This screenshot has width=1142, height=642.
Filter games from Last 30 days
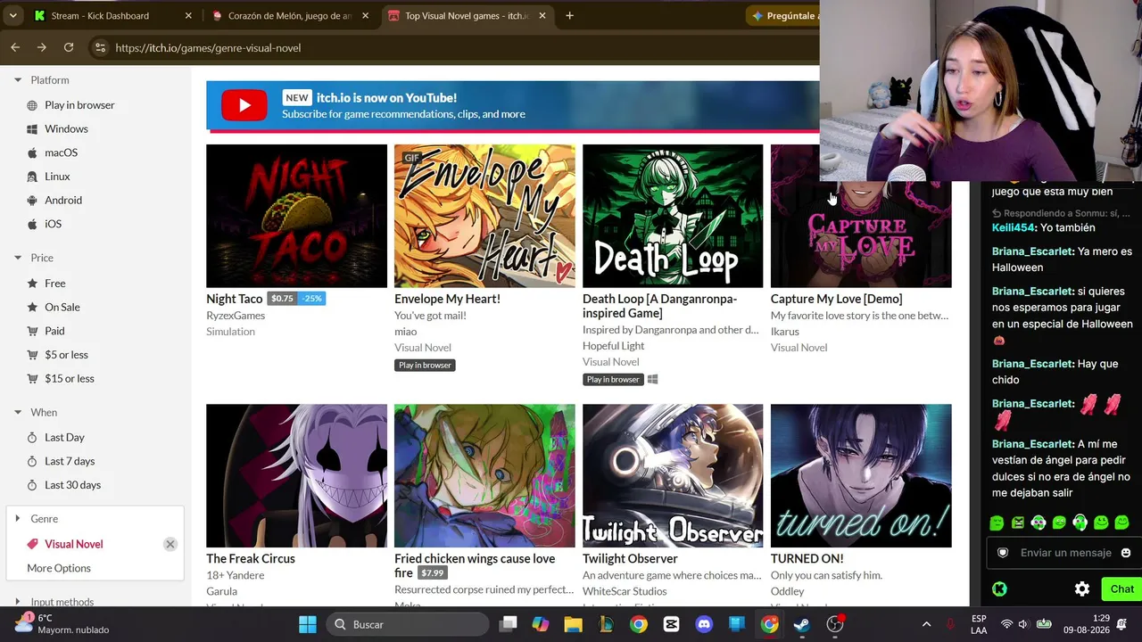pos(72,485)
